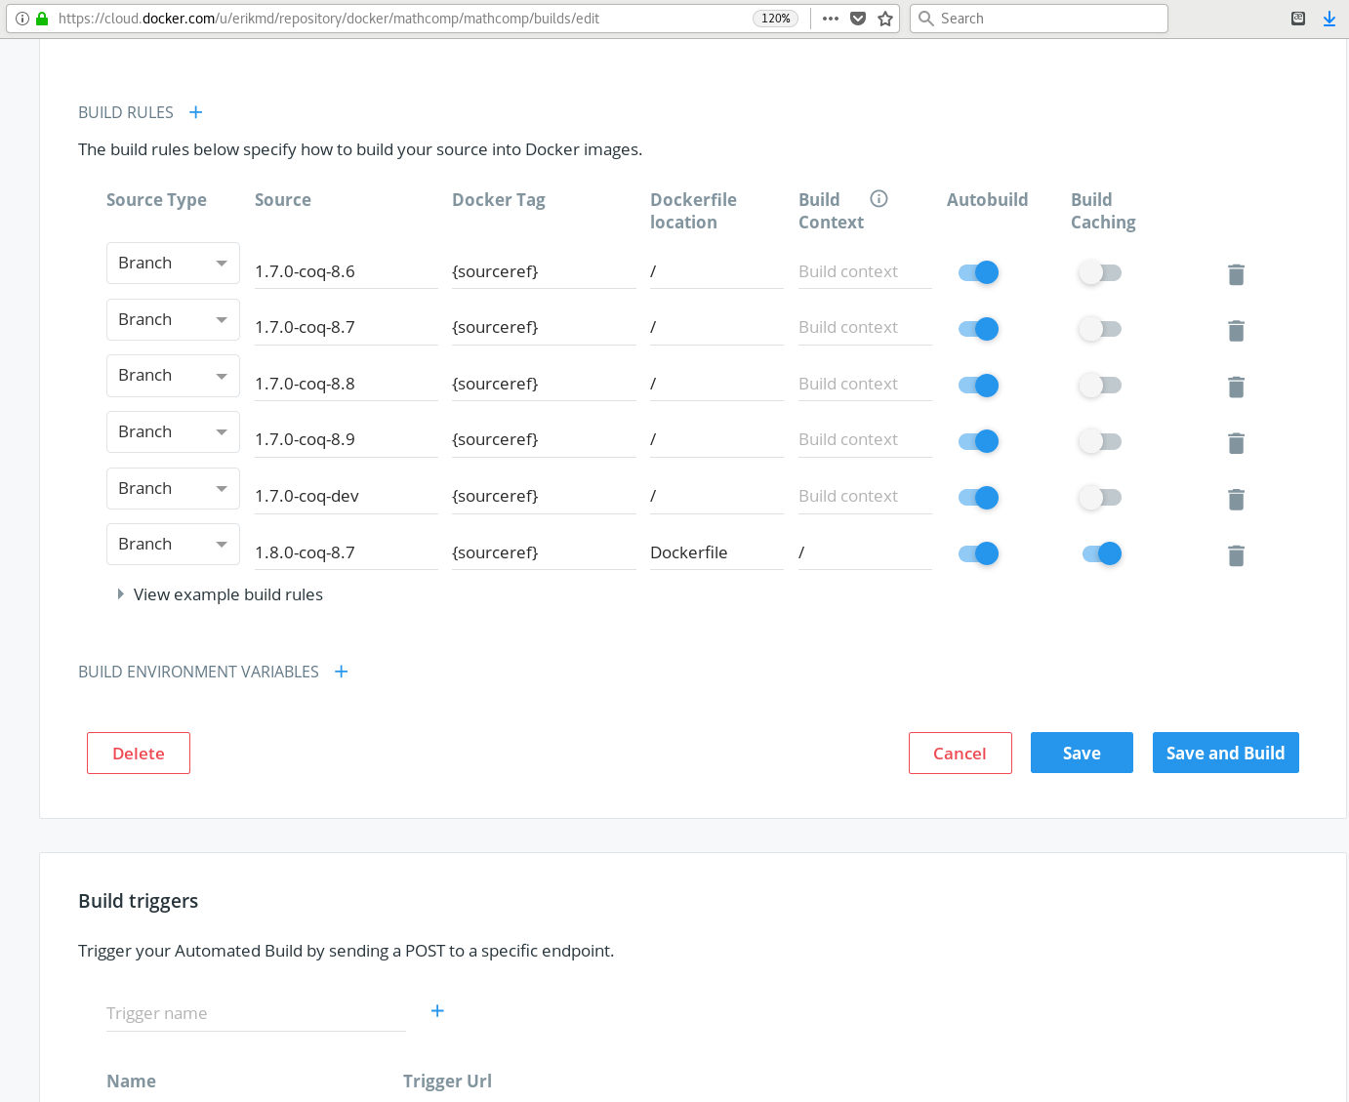1349x1102 pixels.
Task: Open the Source Type dropdown for 1.7.0-coq-8.6
Action: [173, 263]
